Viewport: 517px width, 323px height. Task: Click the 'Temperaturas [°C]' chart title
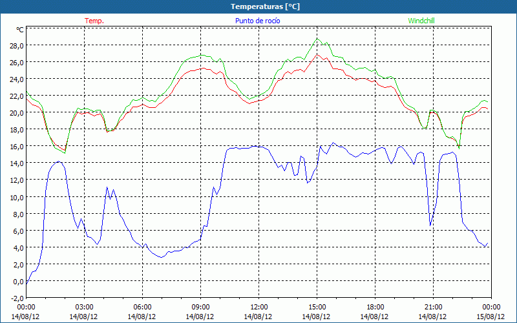[265, 6]
